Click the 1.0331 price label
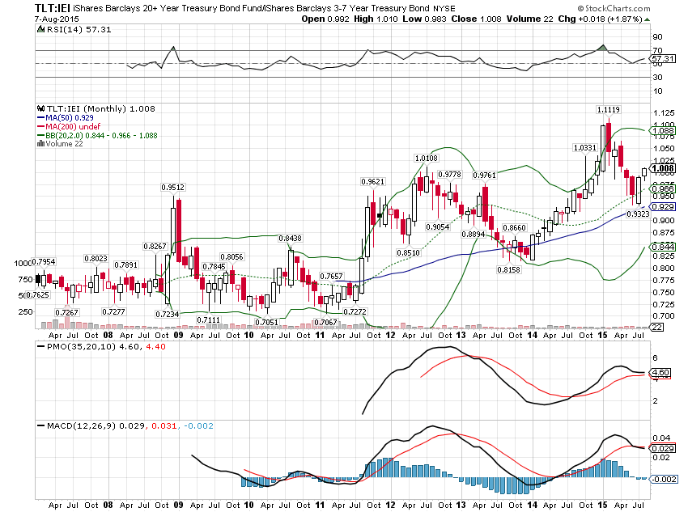688x512 pixels. point(585,148)
